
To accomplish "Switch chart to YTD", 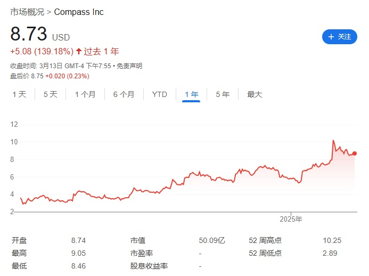I will click(160, 94).
